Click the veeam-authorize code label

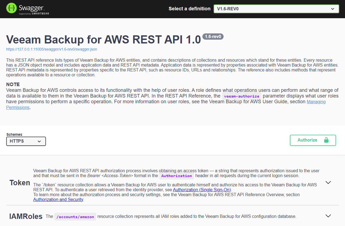(x=242, y=96)
